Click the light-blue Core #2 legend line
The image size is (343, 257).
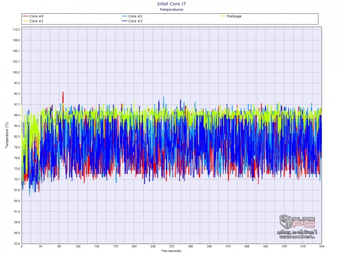coord(124,16)
